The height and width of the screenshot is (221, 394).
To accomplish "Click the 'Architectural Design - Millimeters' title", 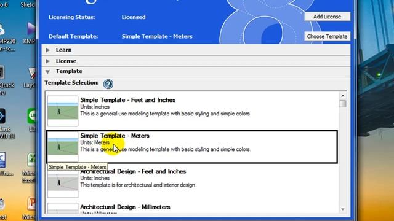I will [x=125, y=207].
